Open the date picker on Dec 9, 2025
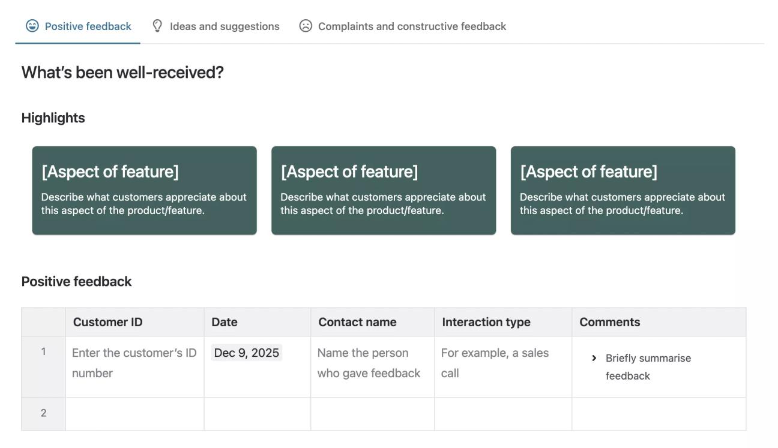Viewport: 778px width, 448px height. [248, 352]
